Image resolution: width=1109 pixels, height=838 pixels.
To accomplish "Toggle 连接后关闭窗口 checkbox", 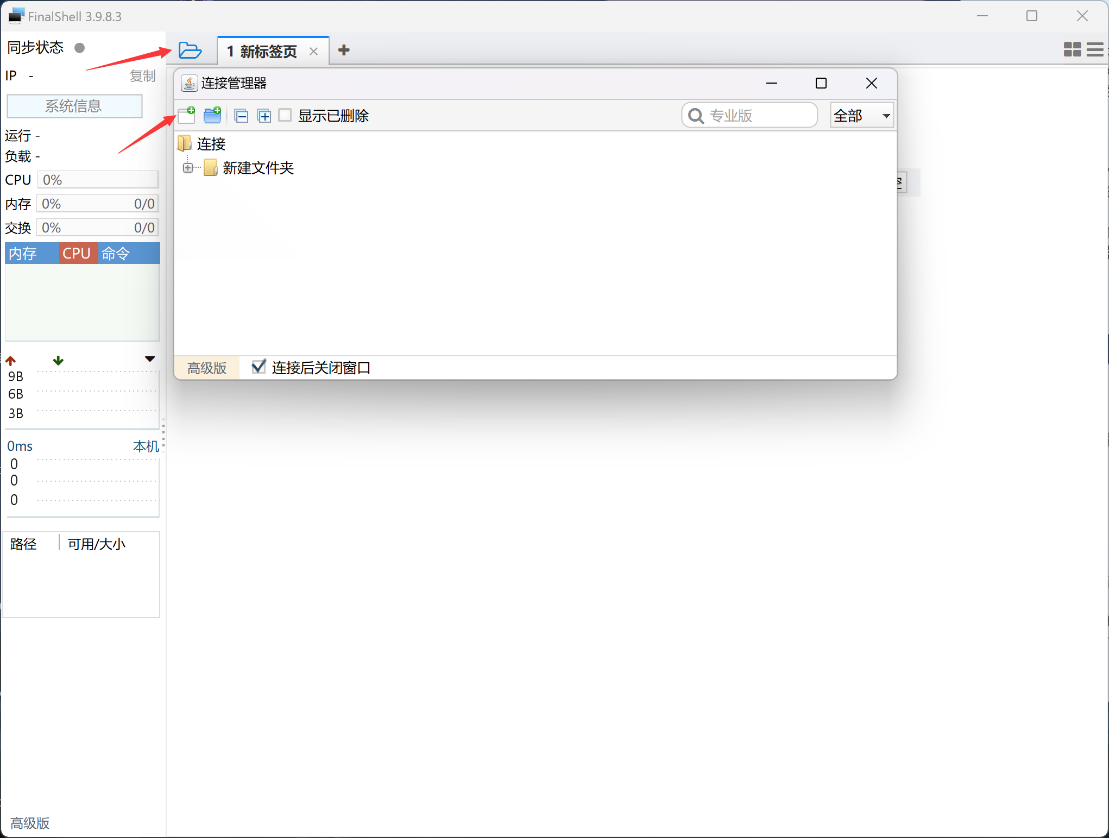I will coord(259,367).
